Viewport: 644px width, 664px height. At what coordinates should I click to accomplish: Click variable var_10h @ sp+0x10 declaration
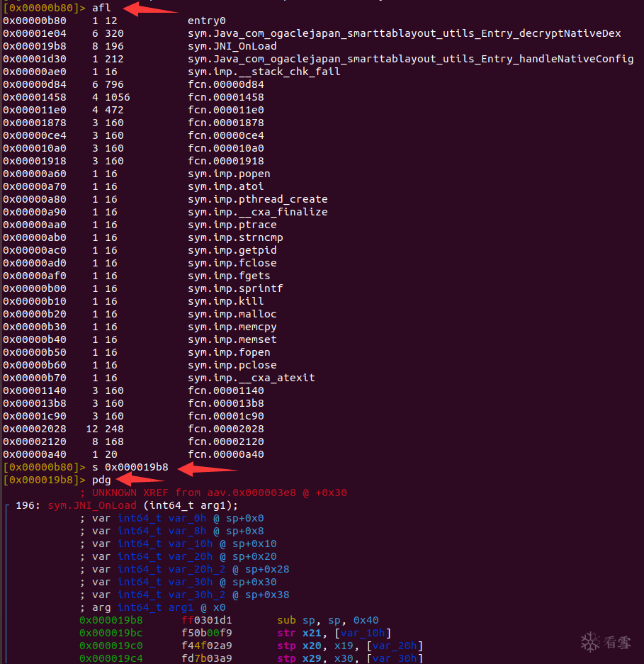(178, 544)
